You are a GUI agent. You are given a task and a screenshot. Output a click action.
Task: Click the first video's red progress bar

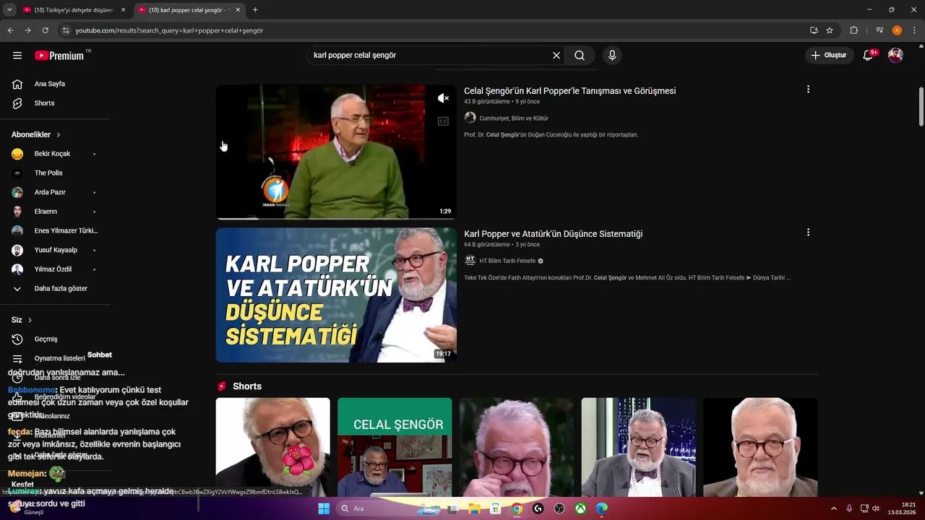336,218
